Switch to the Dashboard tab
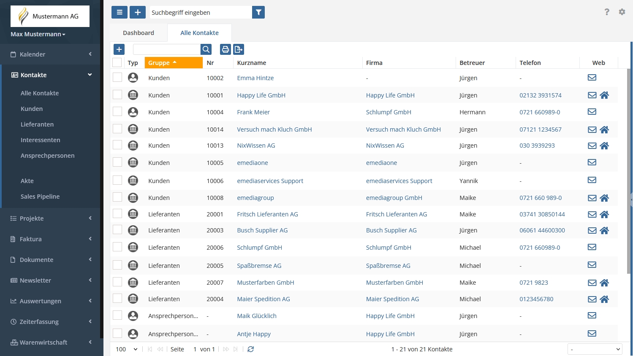Viewport: 633px width, 356px height. coord(139,33)
